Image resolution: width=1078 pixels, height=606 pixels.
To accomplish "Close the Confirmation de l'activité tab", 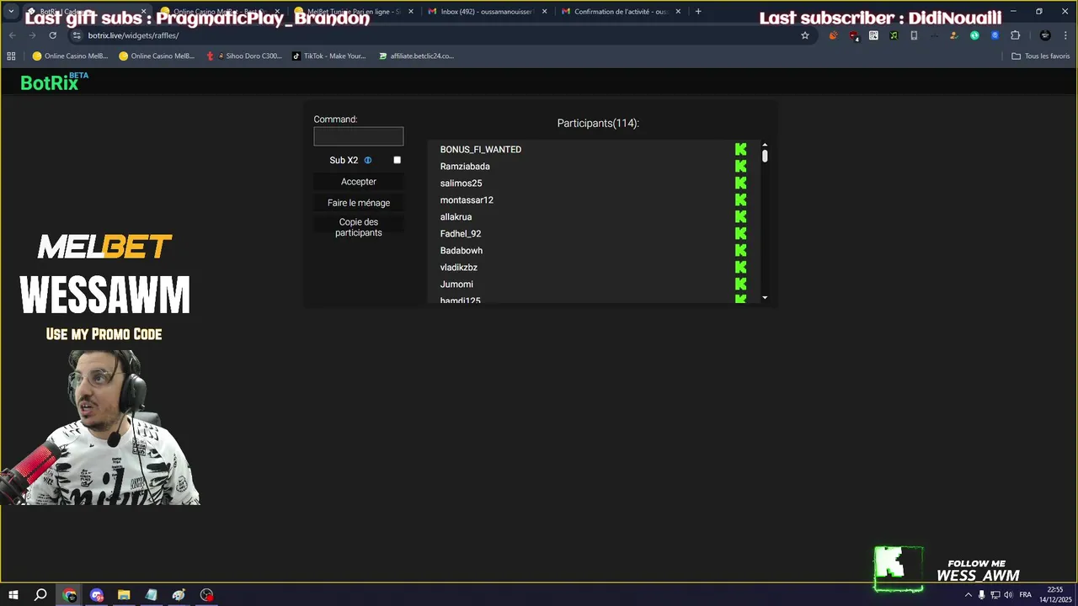I will tap(678, 12).
